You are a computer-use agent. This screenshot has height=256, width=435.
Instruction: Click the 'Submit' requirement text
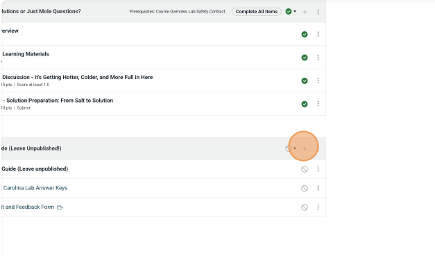point(24,108)
